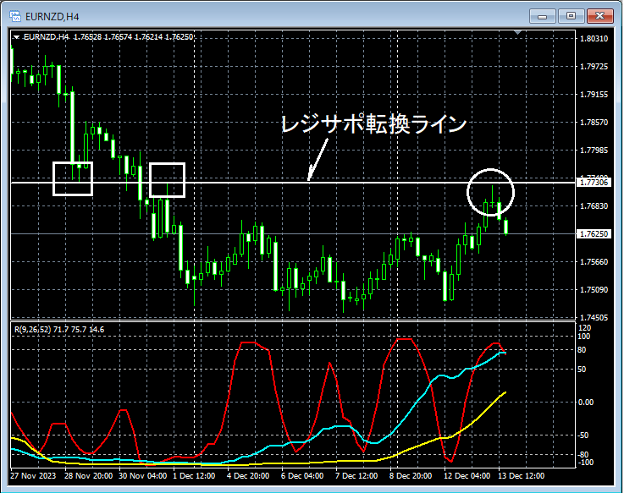
Task: Click the 28 Nov 20:00 time label
Action: (88, 476)
